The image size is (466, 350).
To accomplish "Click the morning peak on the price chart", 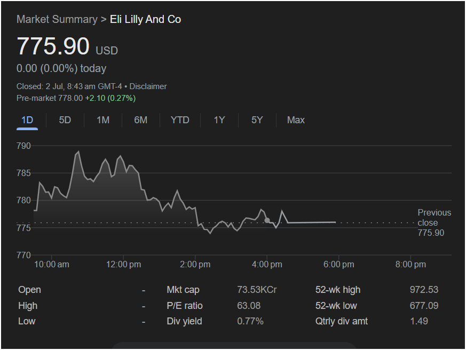I will (78, 152).
